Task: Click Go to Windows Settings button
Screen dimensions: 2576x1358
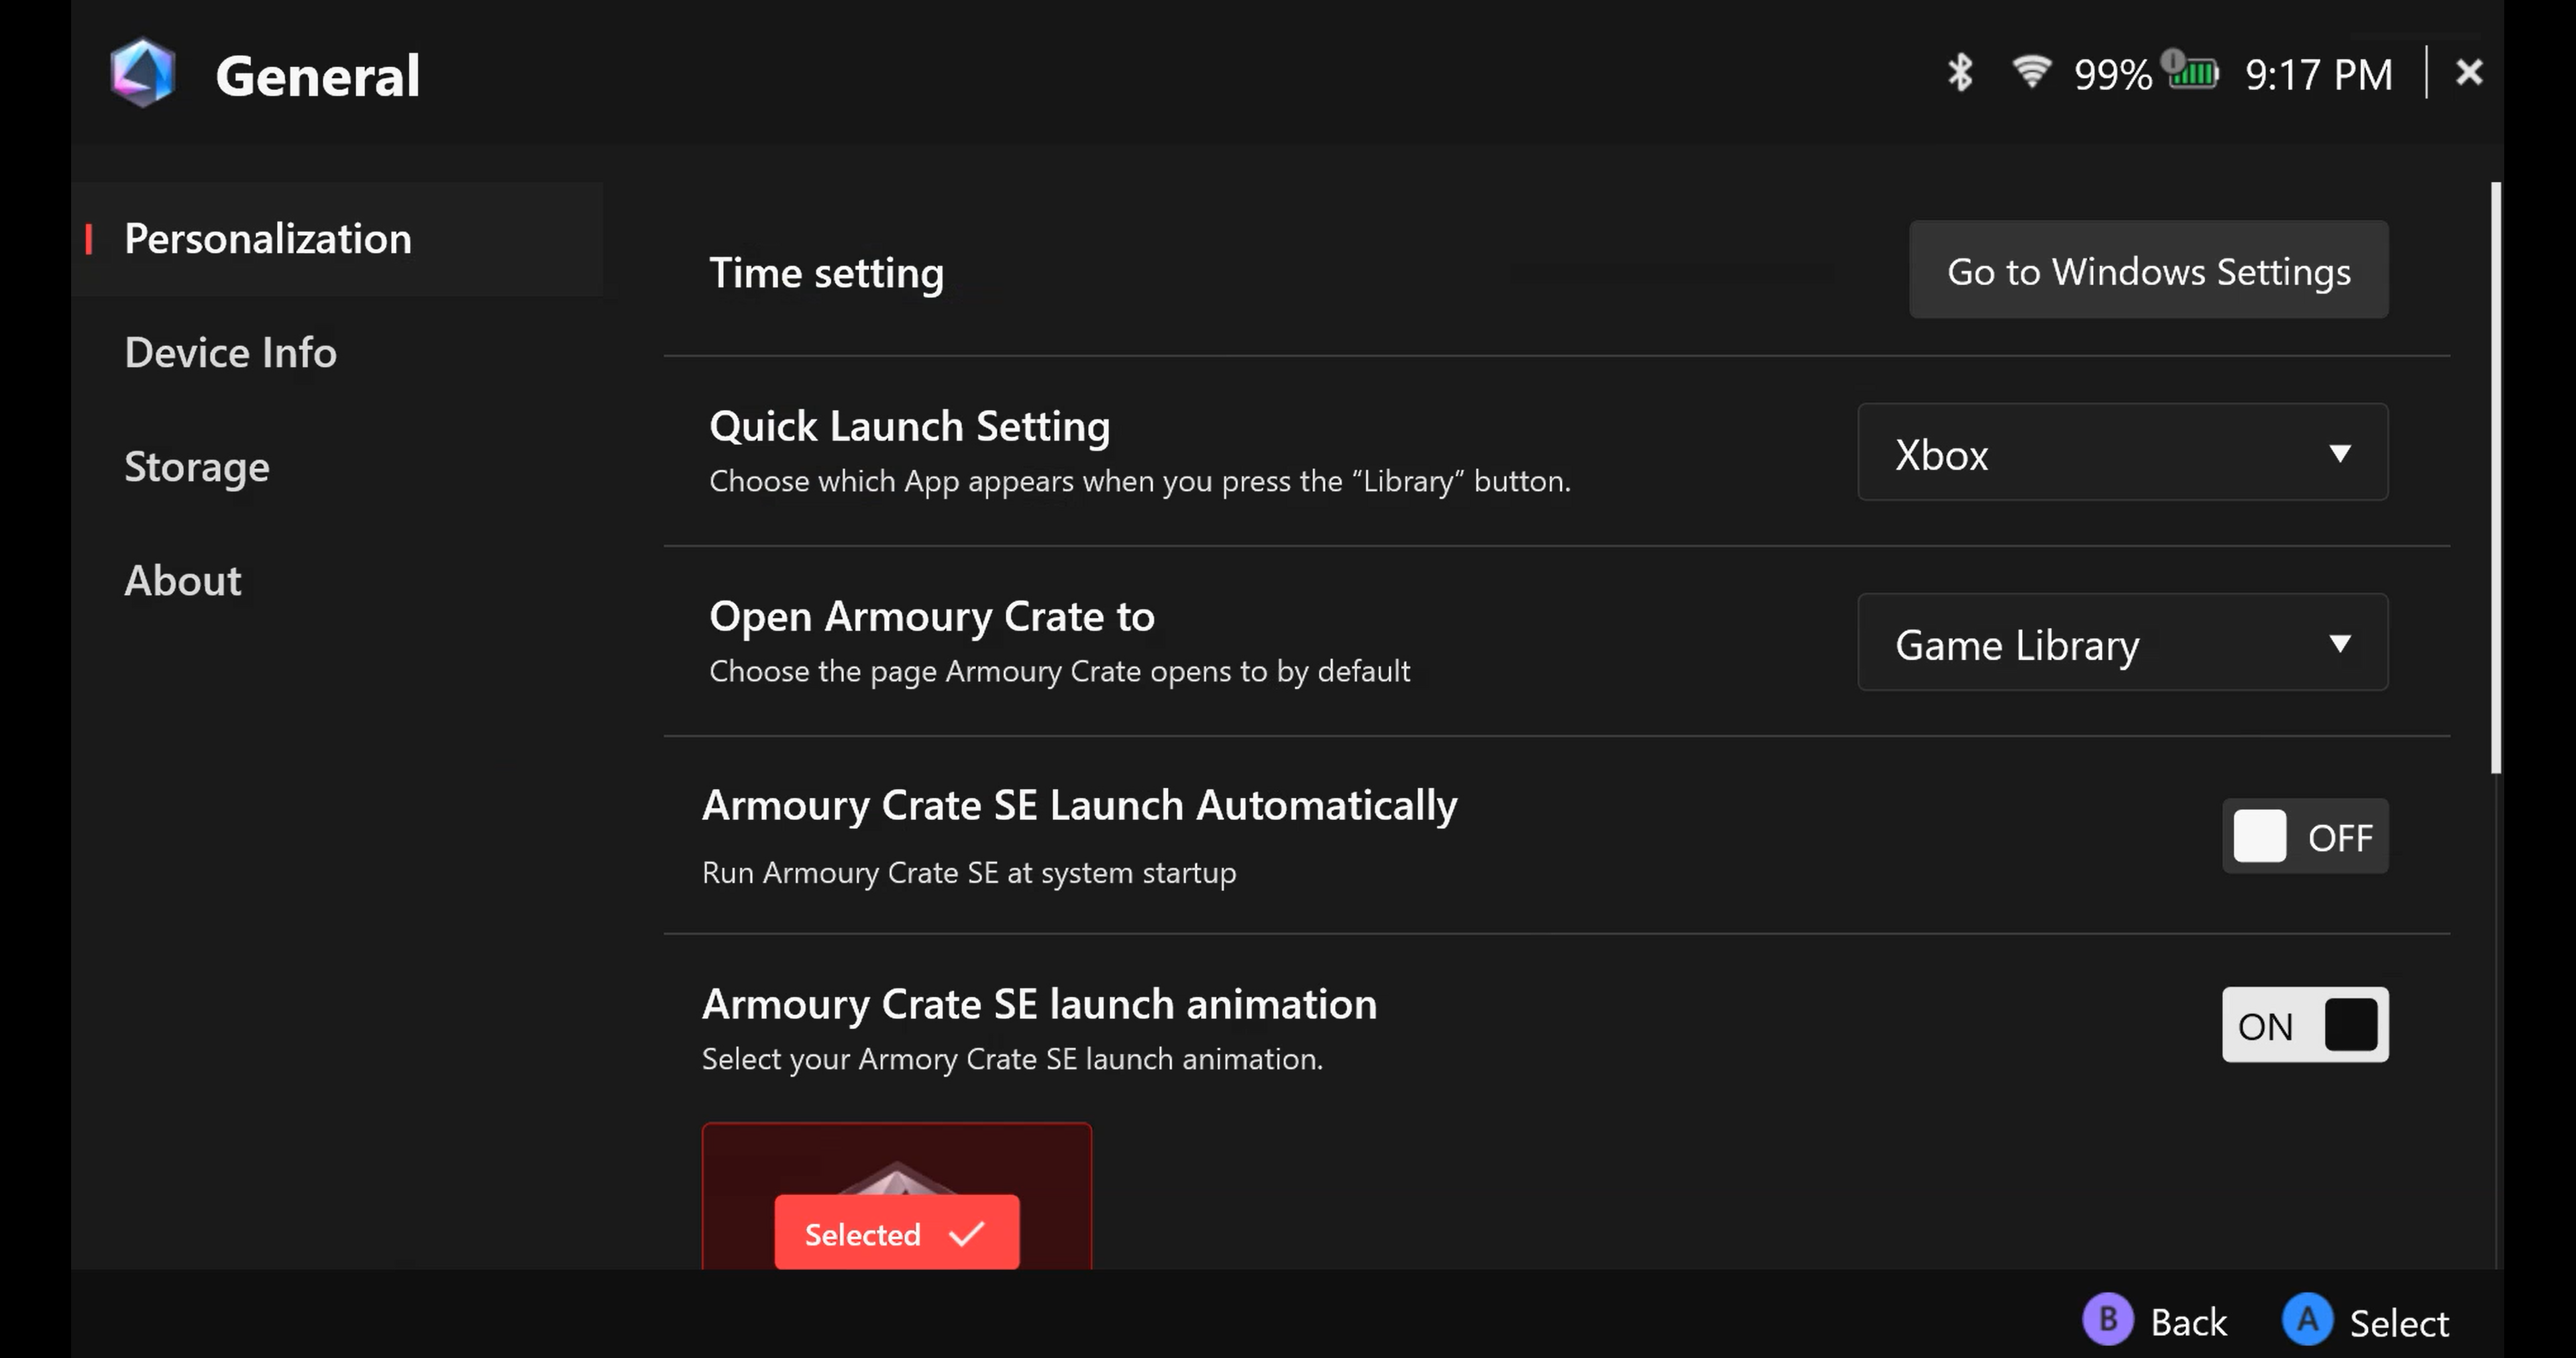Action: pos(2148,271)
